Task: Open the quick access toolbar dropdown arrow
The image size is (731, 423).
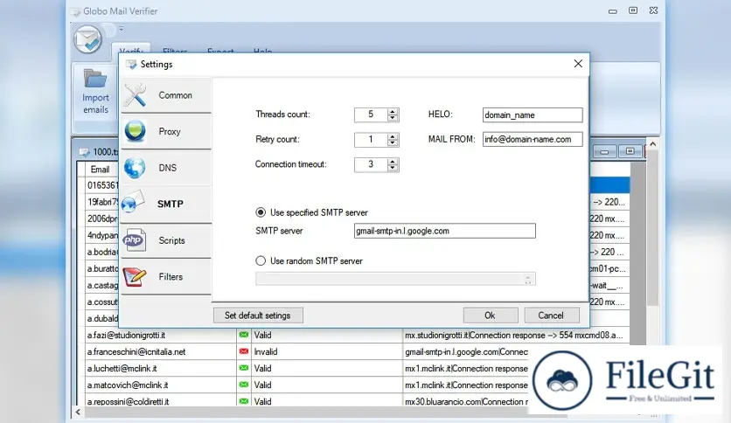Action: pyautogui.click(x=122, y=29)
